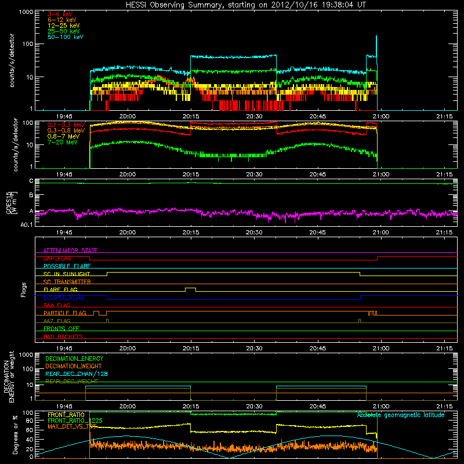Image resolution: width=464 pixels, height=464 pixels.
Task: Click the Absolute geomagnetic latitude label
Action: coord(401,415)
